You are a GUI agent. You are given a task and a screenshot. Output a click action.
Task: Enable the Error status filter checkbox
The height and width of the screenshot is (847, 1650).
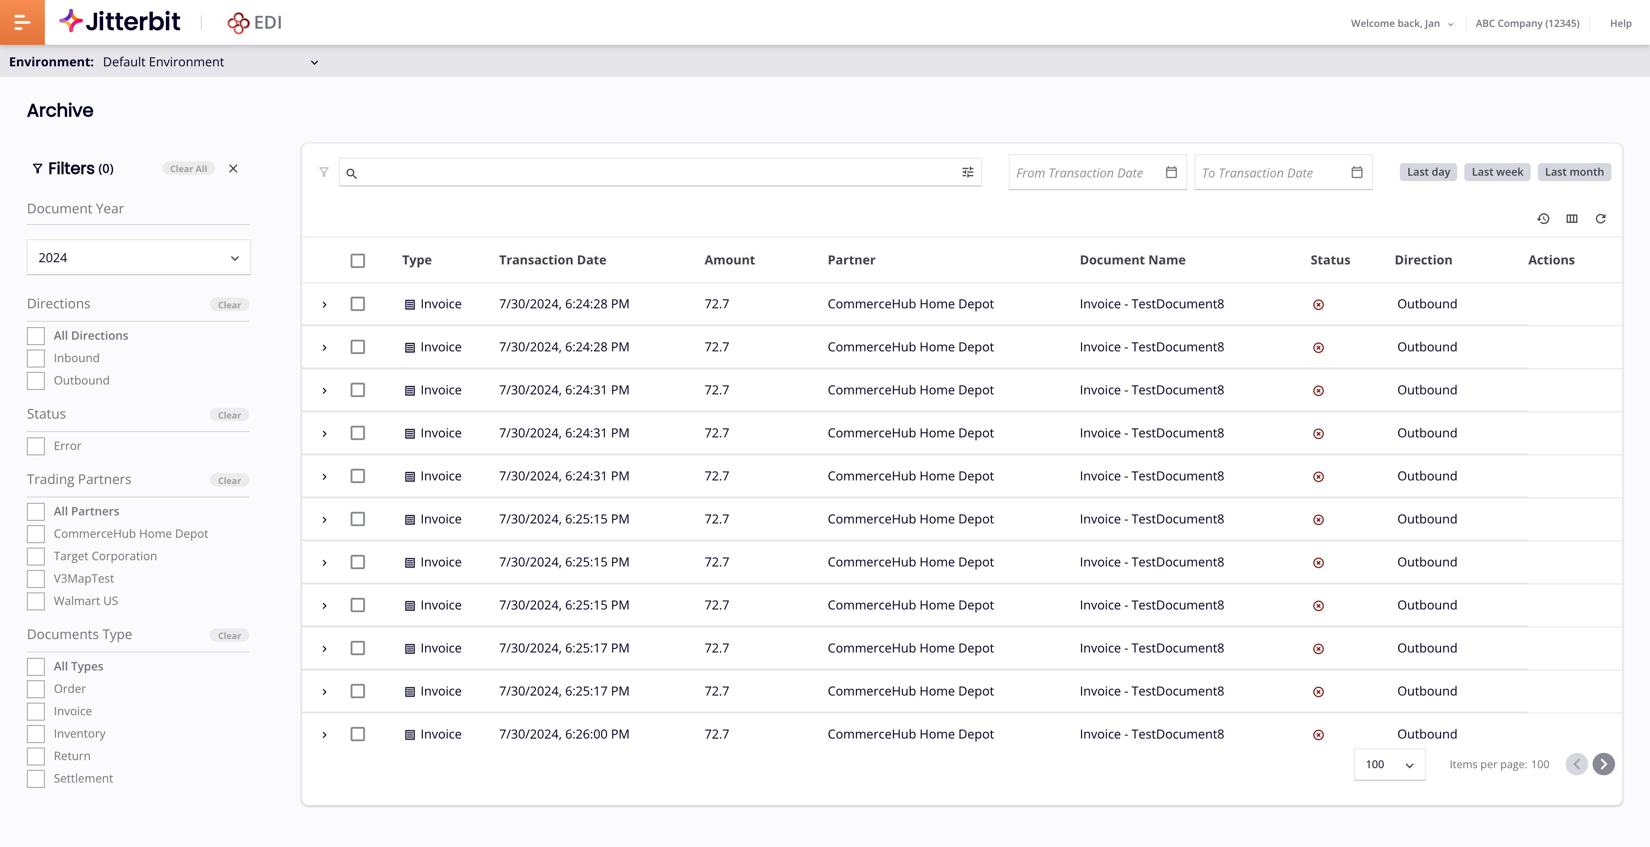point(36,446)
